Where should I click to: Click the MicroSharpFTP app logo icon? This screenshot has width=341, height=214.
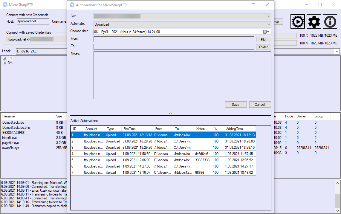(x=5, y=4)
